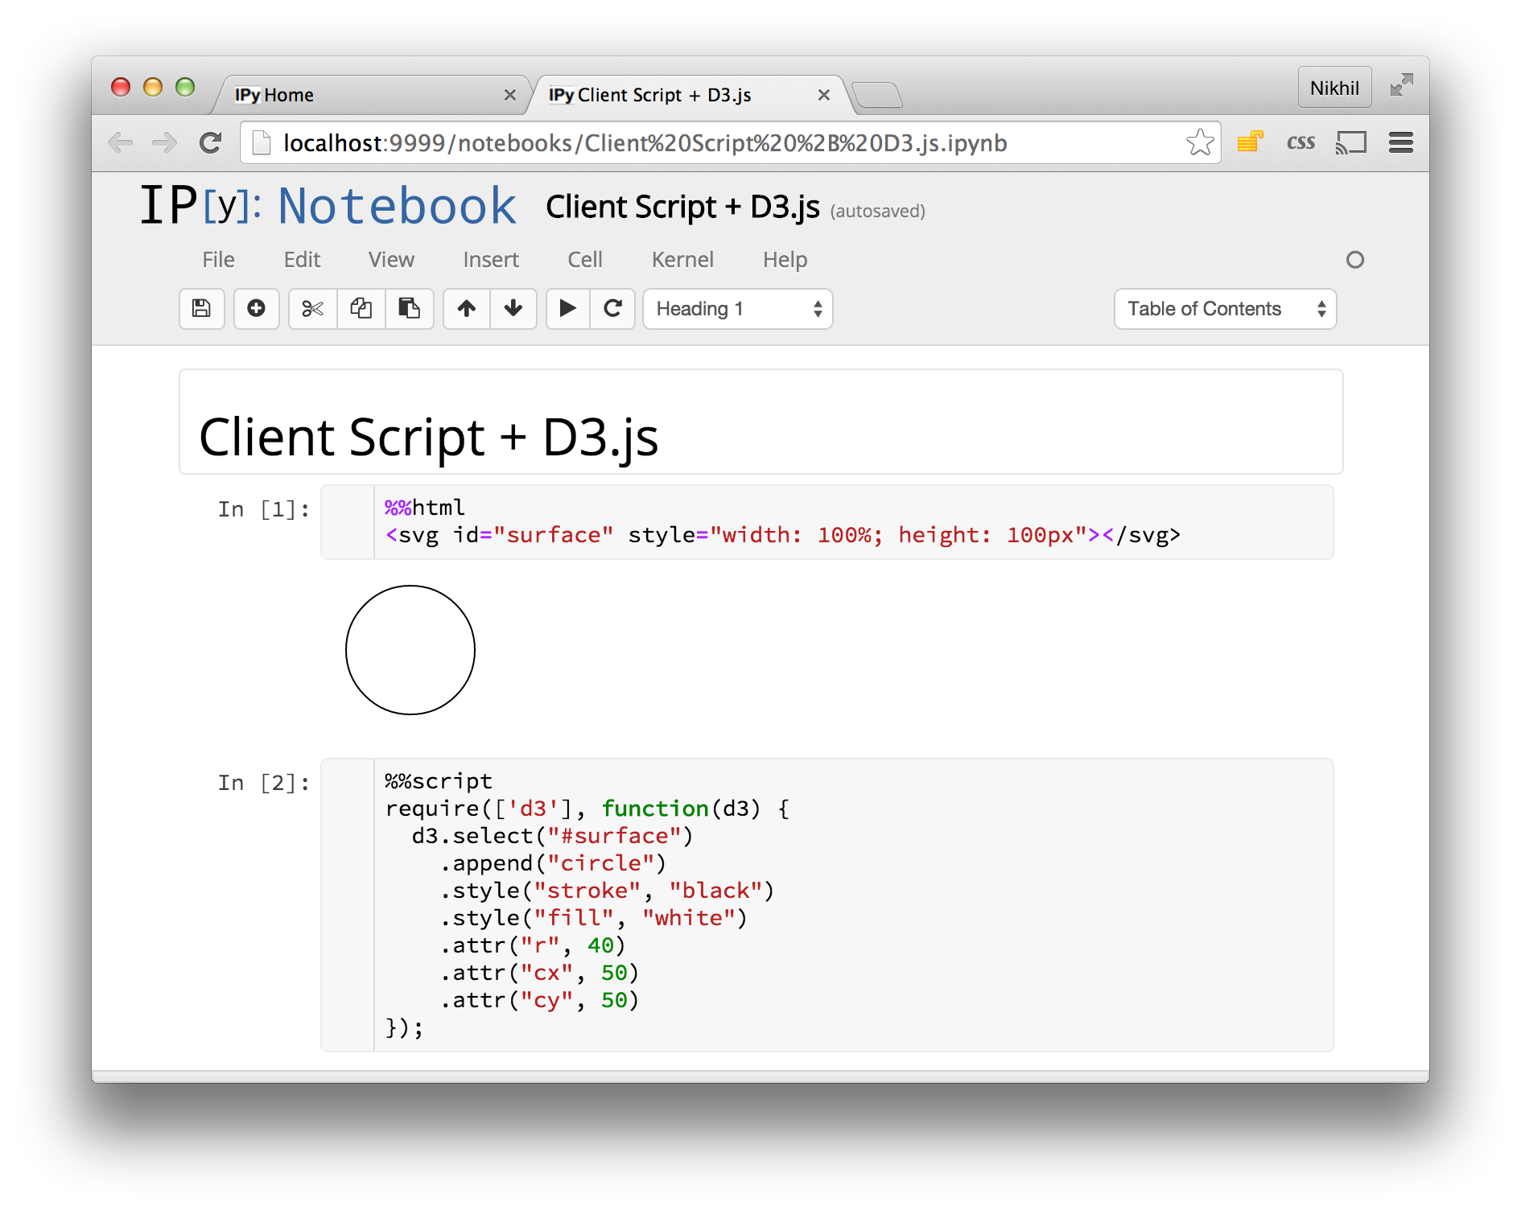Go back in browser history
The height and width of the screenshot is (1210, 1521).
point(121,143)
